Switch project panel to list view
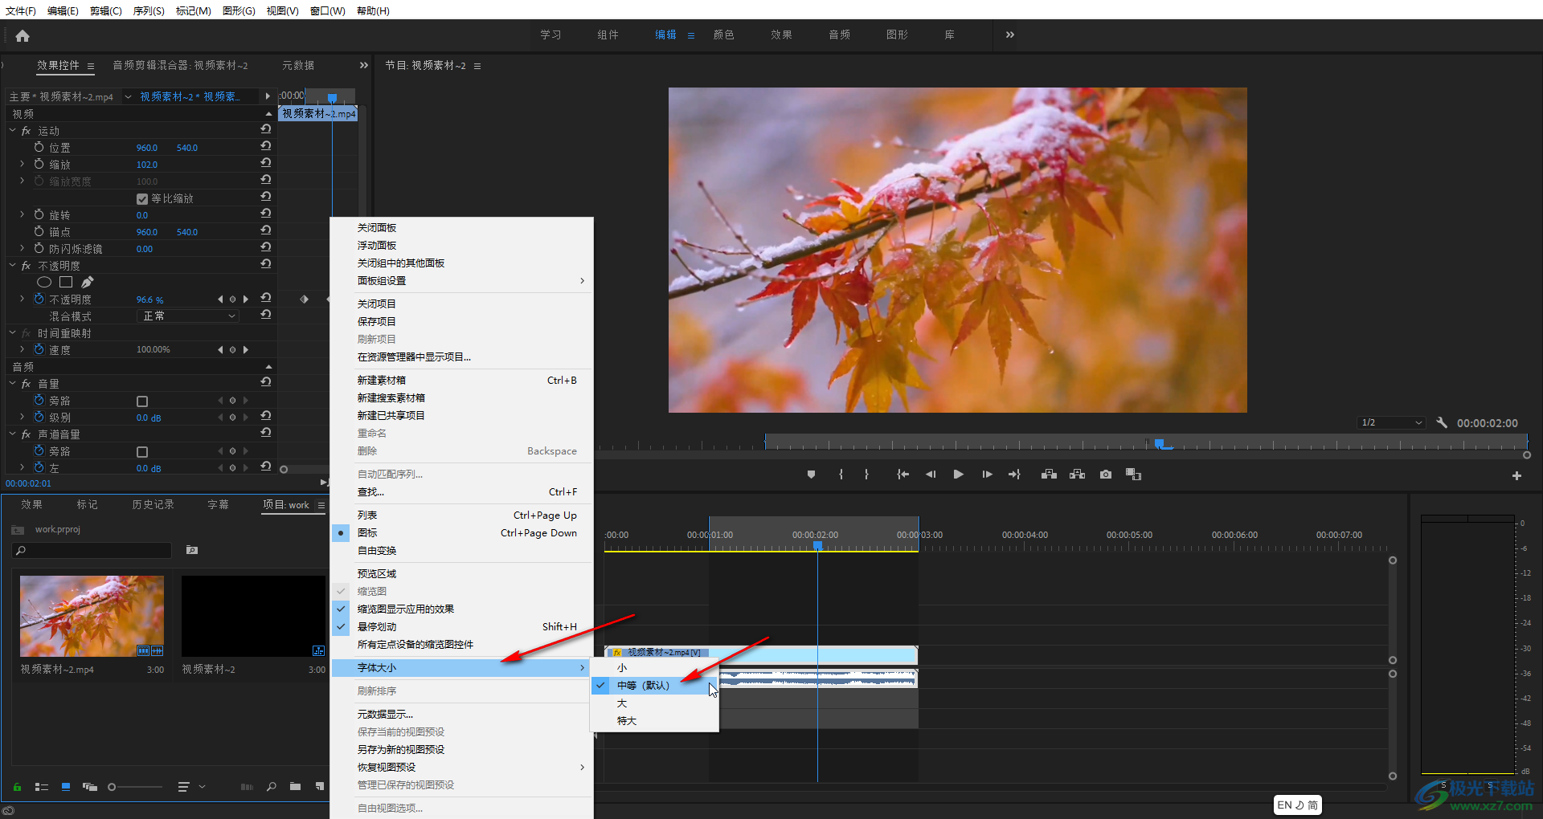Image resolution: width=1543 pixels, height=819 pixels. pos(42,787)
